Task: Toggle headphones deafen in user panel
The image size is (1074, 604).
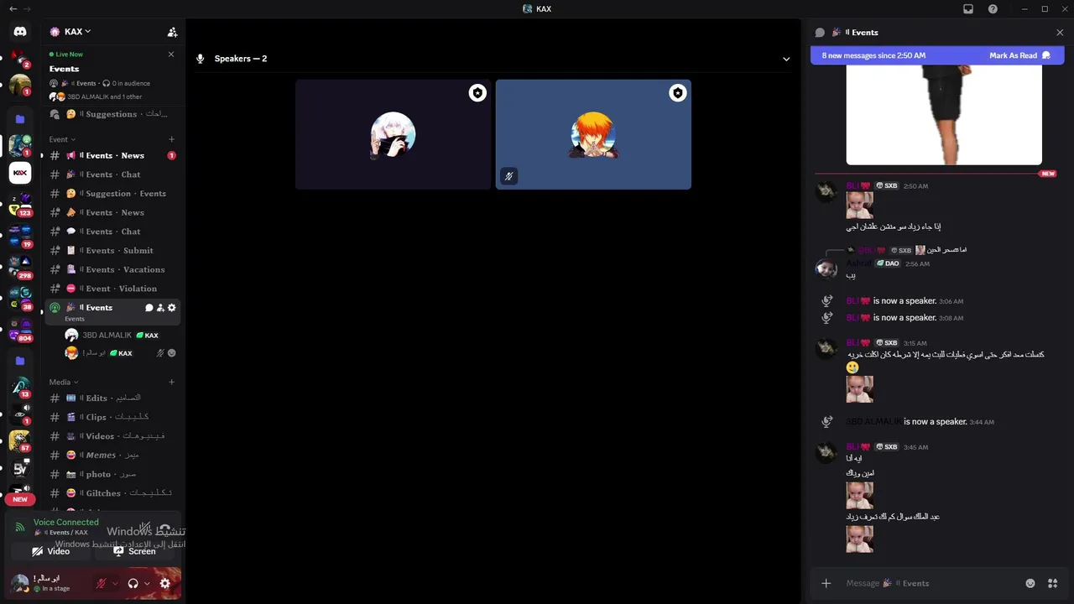Action: point(133,583)
